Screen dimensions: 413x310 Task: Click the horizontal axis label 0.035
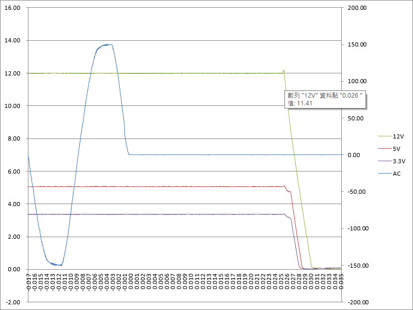click(x=341, y=281)
